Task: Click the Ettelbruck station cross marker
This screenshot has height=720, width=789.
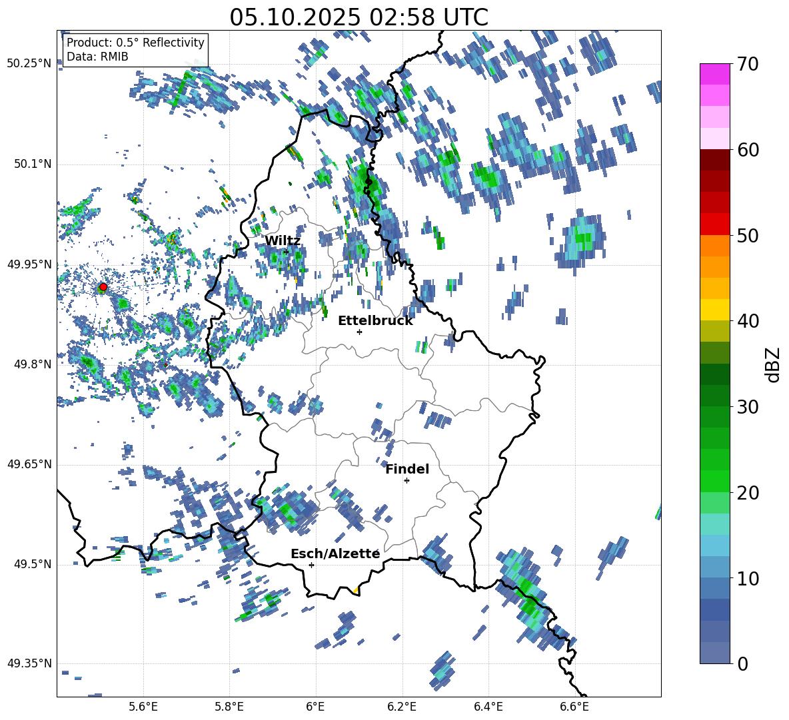Action: [359, 332]
